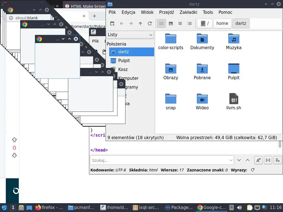Toggle match case in editor search

(x=258, y=160)
